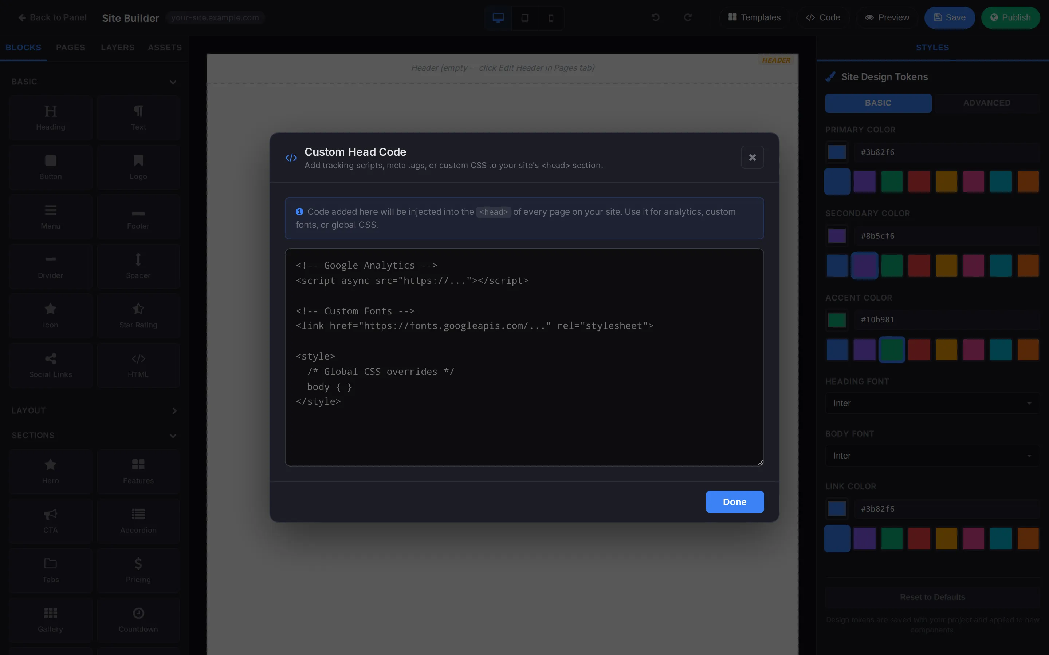
Task: Add the Icon block
Action: (50, 315)
